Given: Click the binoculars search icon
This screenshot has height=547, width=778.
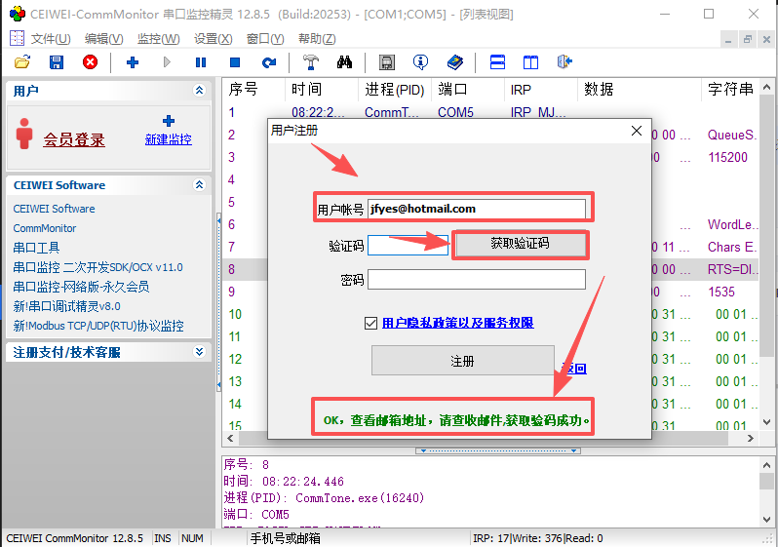Looking at the screenshot, I should 344,62.
